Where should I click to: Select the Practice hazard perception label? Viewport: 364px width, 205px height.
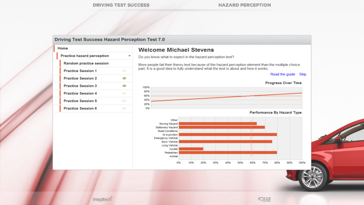[84, 56]
